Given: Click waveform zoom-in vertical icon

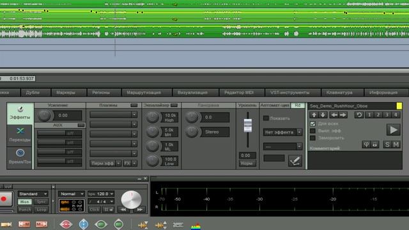Looking at the screenshot, I should point(143,225).
